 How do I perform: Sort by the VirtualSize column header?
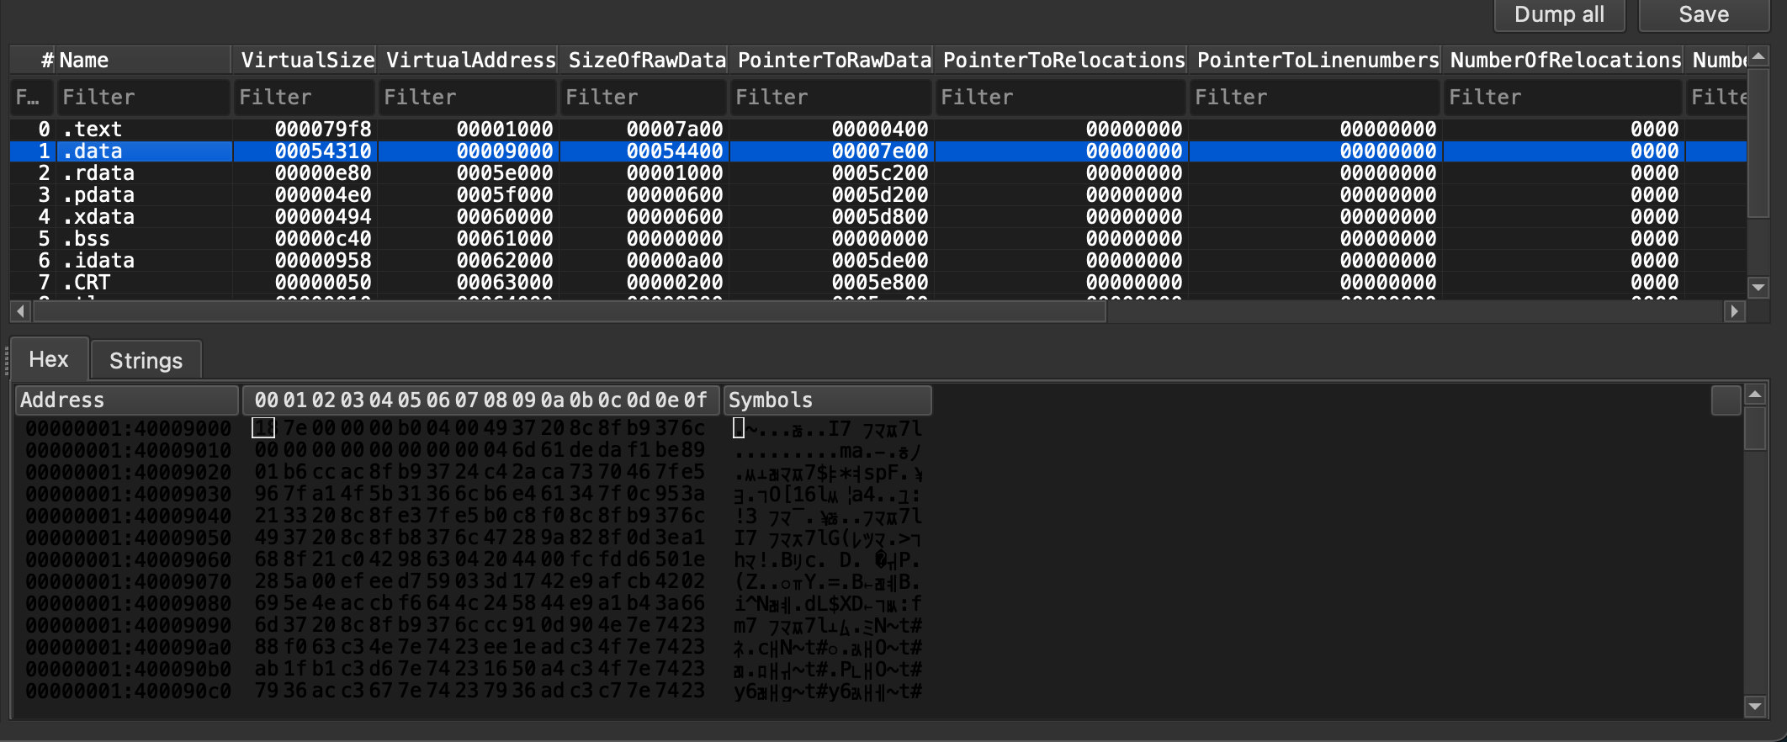(304, 60)
